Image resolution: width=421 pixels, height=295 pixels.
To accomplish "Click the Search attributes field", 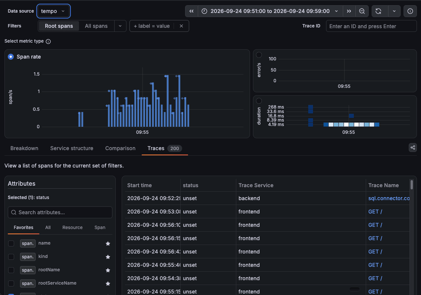I will tap(60, 212).
